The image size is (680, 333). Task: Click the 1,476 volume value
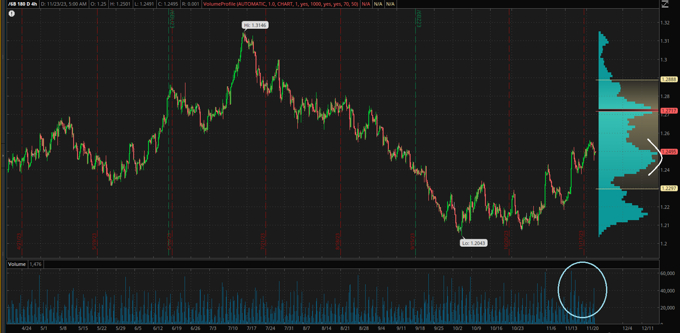click(x=35, y=264)
